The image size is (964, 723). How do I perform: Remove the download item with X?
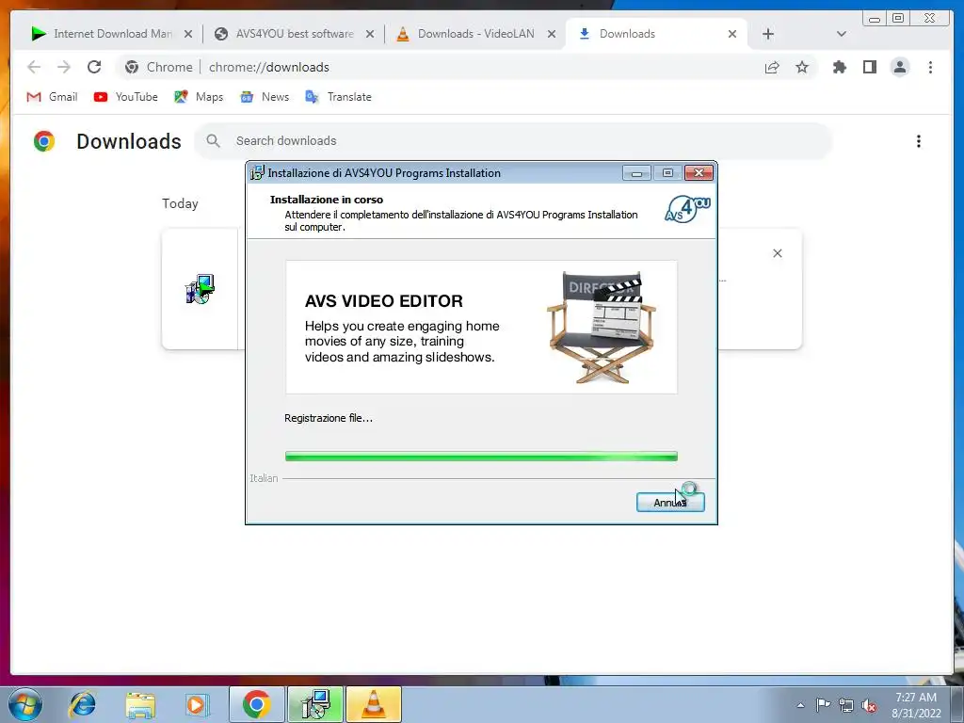tap(777, 253)
